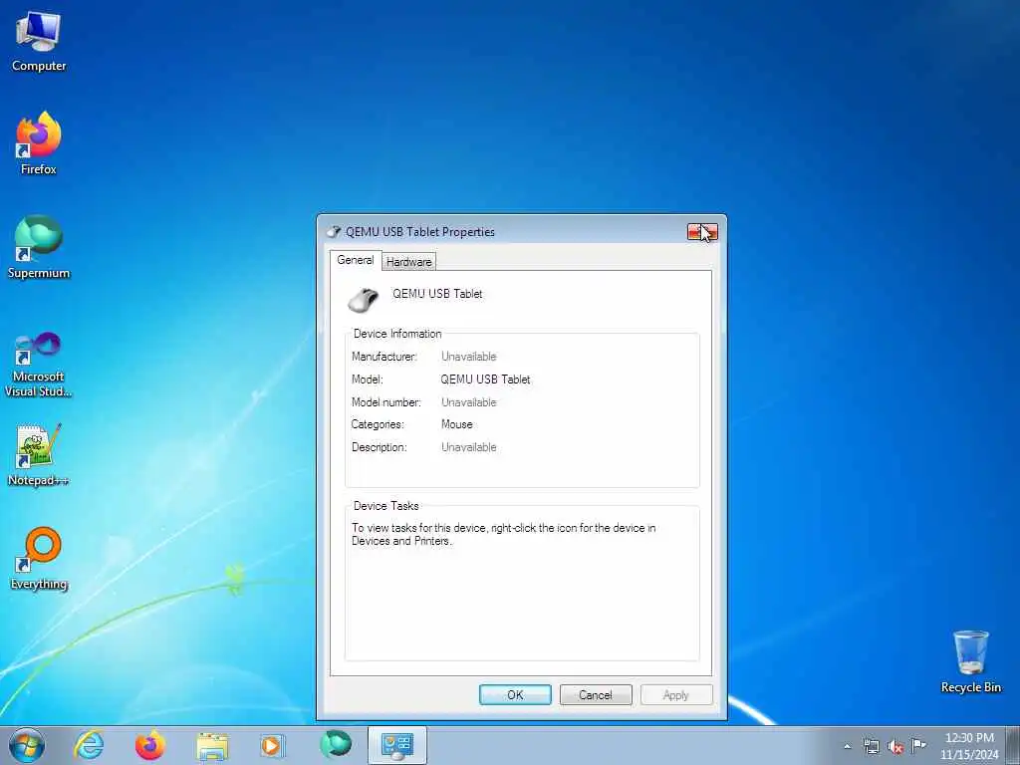
Task: Open the Computer desktop icon
Action: point(39,41)
